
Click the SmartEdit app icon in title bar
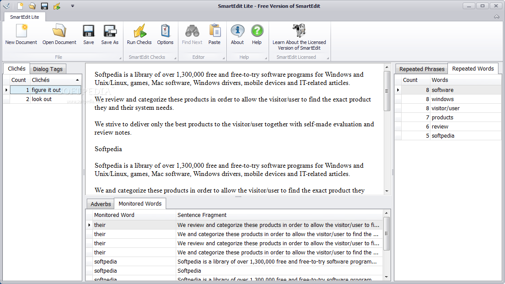[7, 6]
